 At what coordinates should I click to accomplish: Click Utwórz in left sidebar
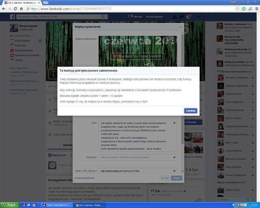coord(18,60)
